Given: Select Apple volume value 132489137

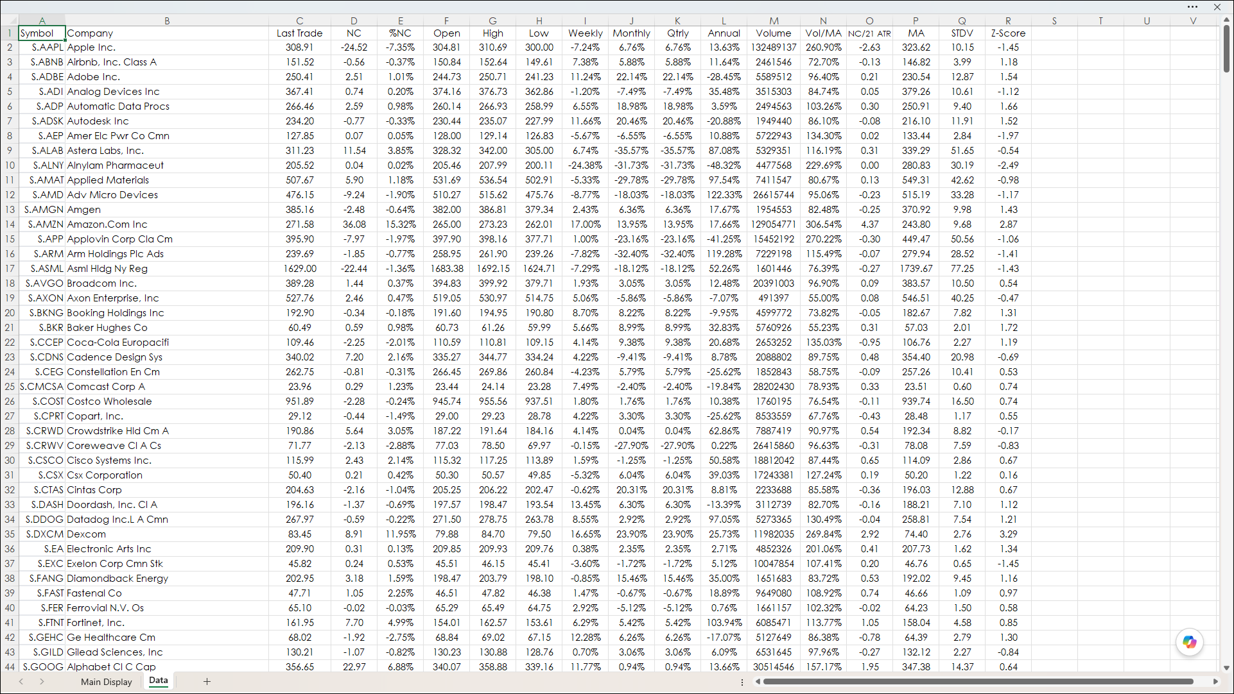Looking at the screenshot, I should coord(774,47).
